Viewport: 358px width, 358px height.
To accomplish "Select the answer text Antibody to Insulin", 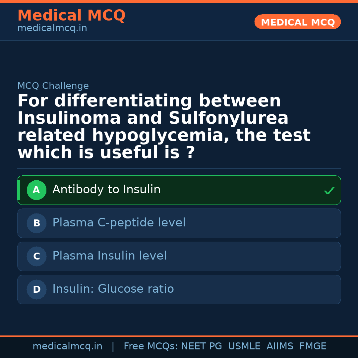I will [x=106, y=190].
